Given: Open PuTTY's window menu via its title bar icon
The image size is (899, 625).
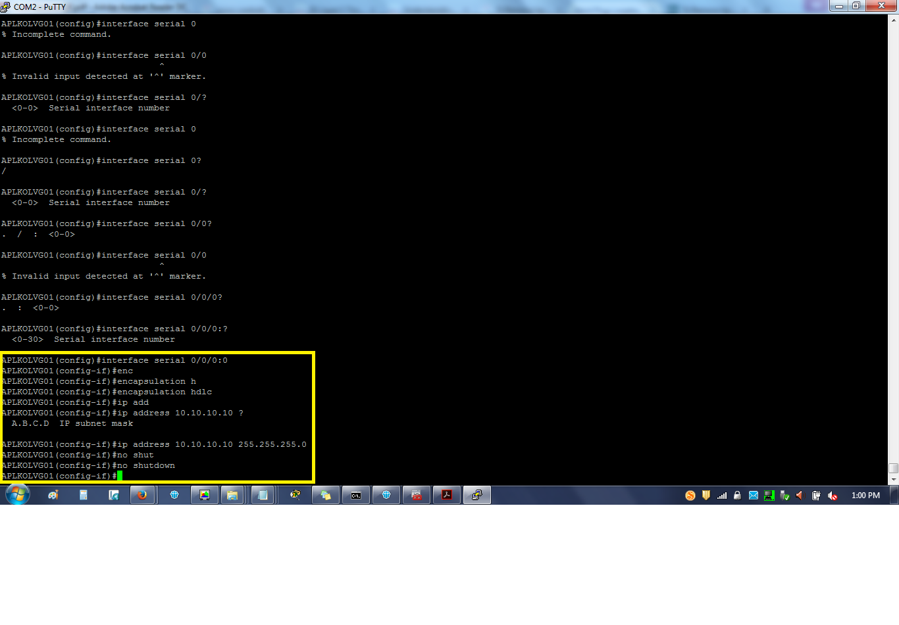Looking at the screenshot, I should click(x=6, y=6).
